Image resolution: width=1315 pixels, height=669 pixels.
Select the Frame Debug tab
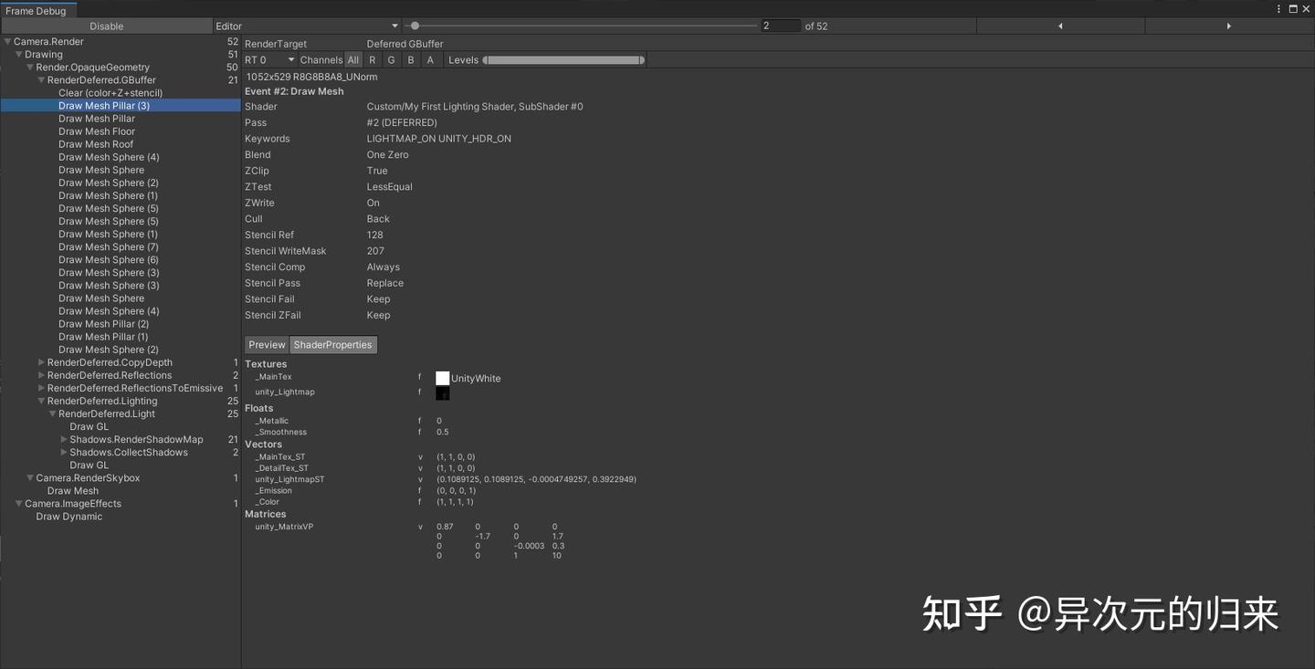(35, 10)
